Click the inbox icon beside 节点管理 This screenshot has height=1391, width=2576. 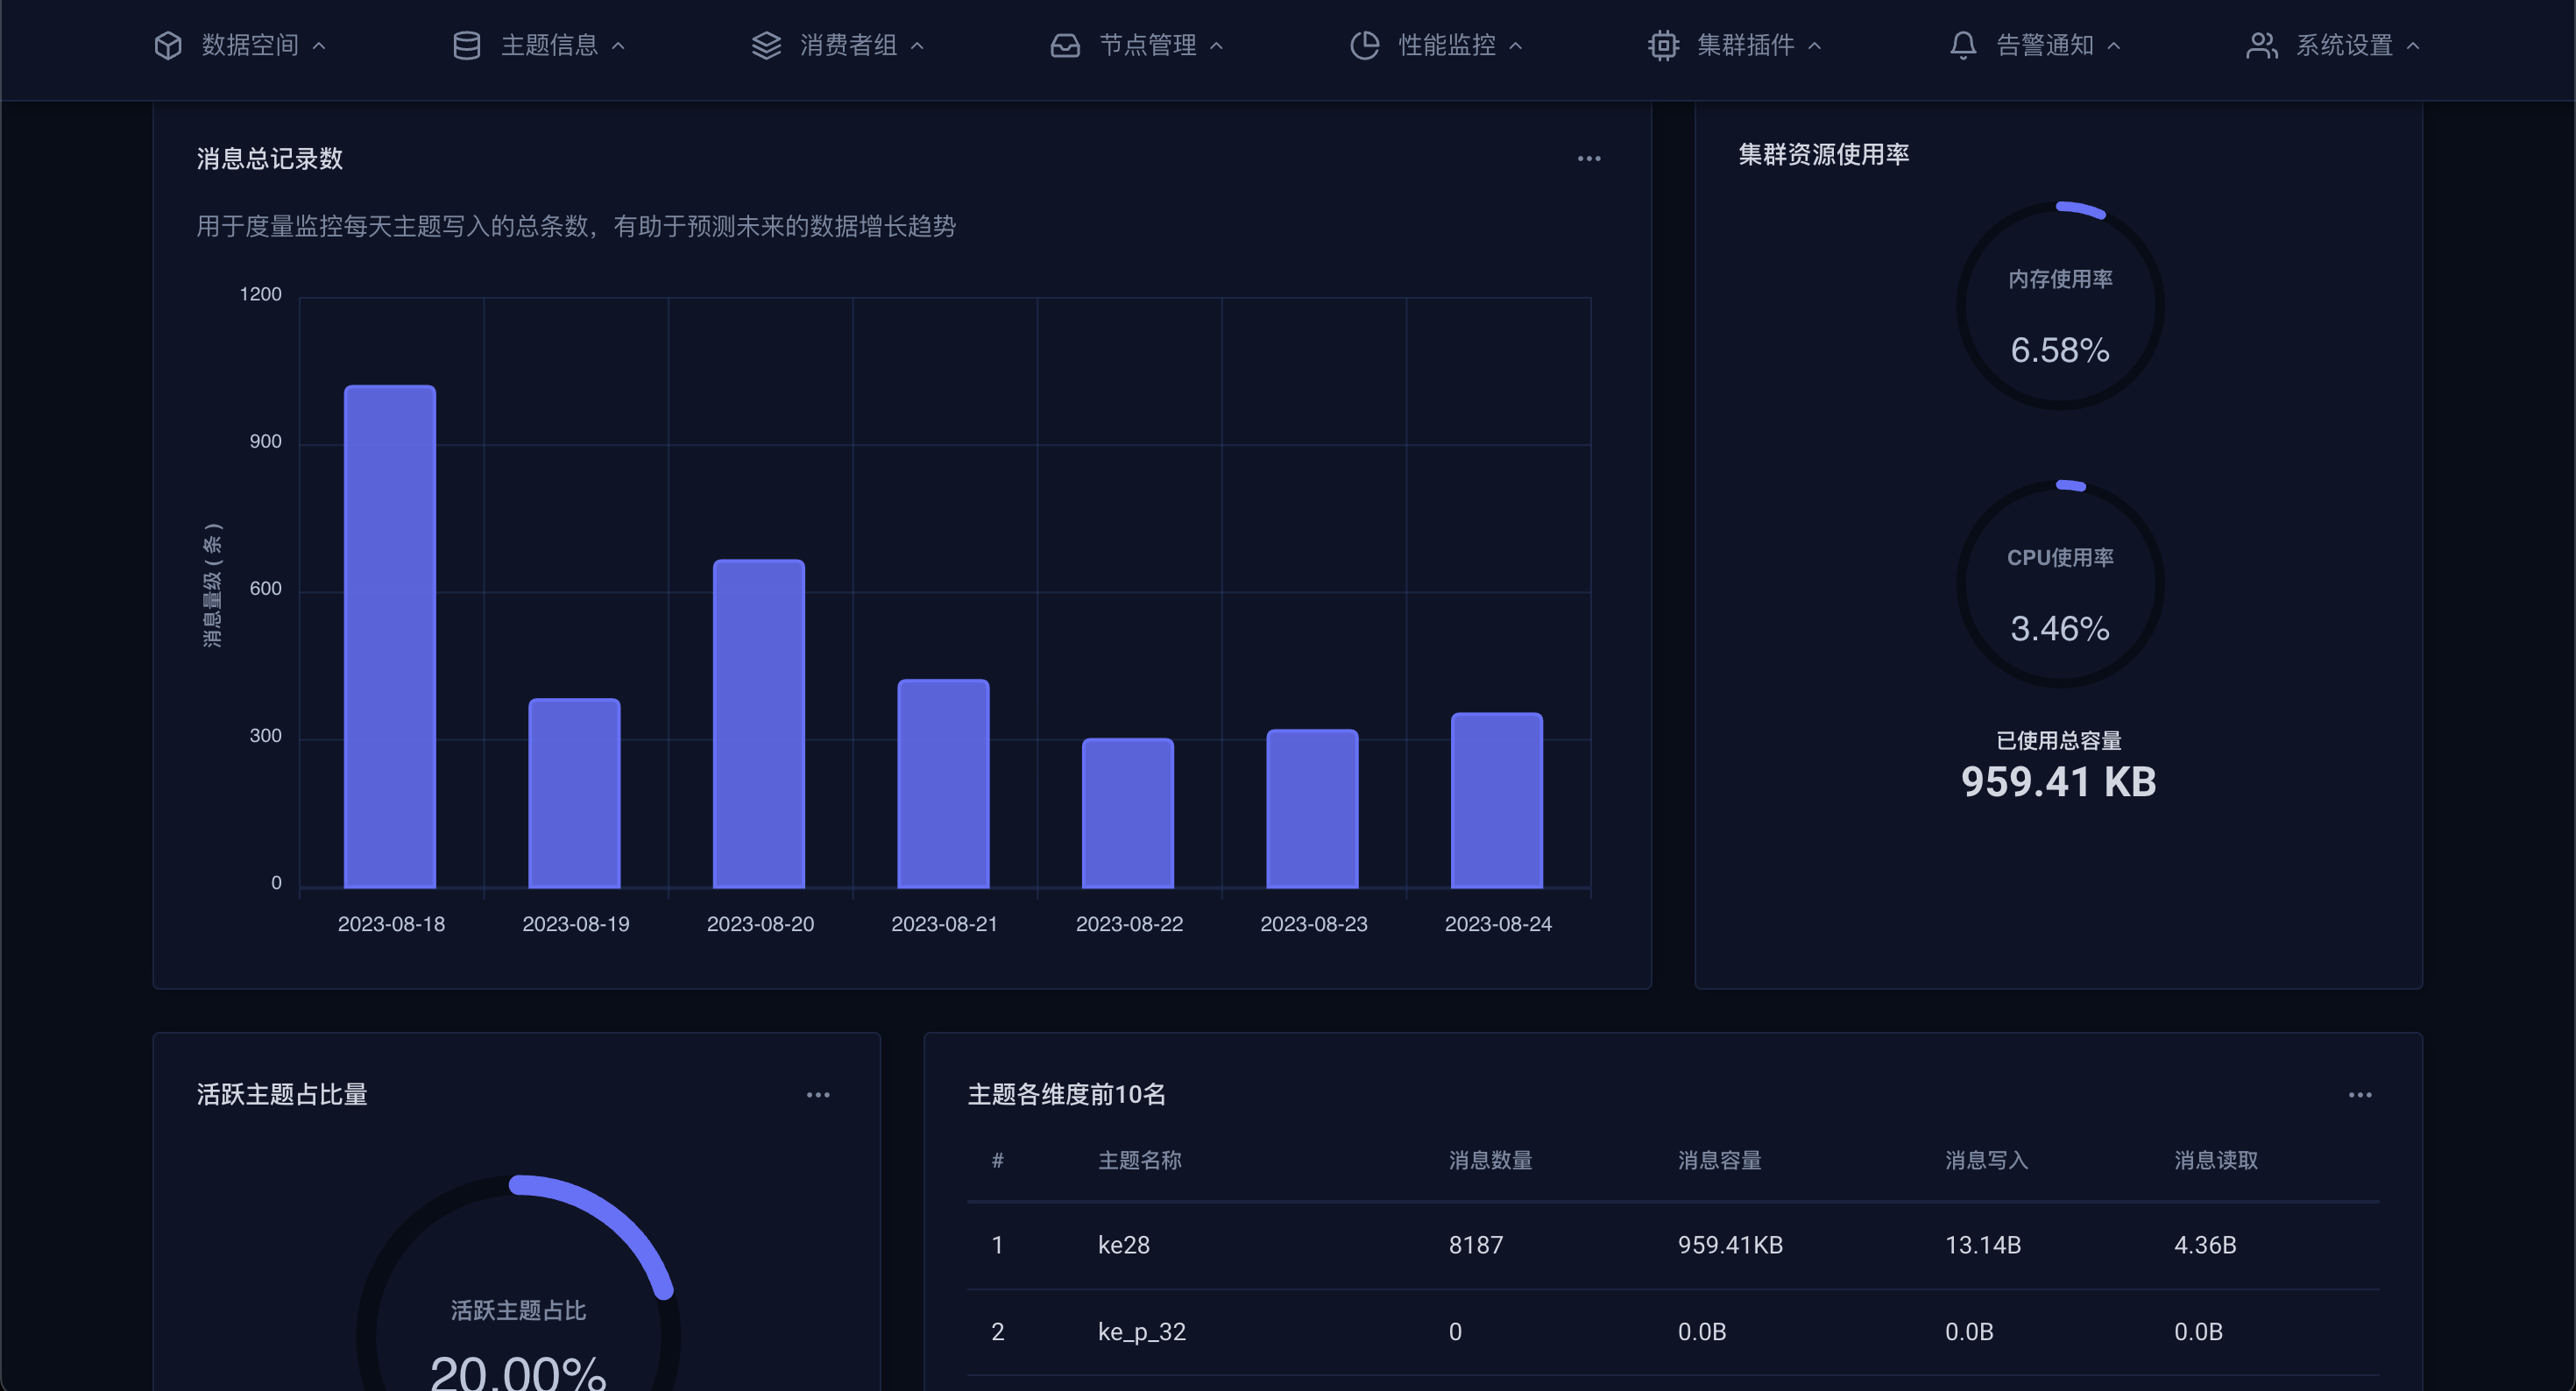(1065, 45)
